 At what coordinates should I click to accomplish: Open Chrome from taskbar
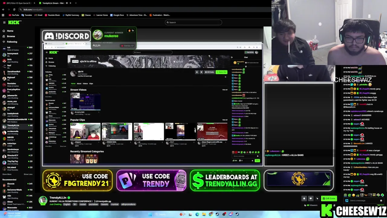coord(211,214)
